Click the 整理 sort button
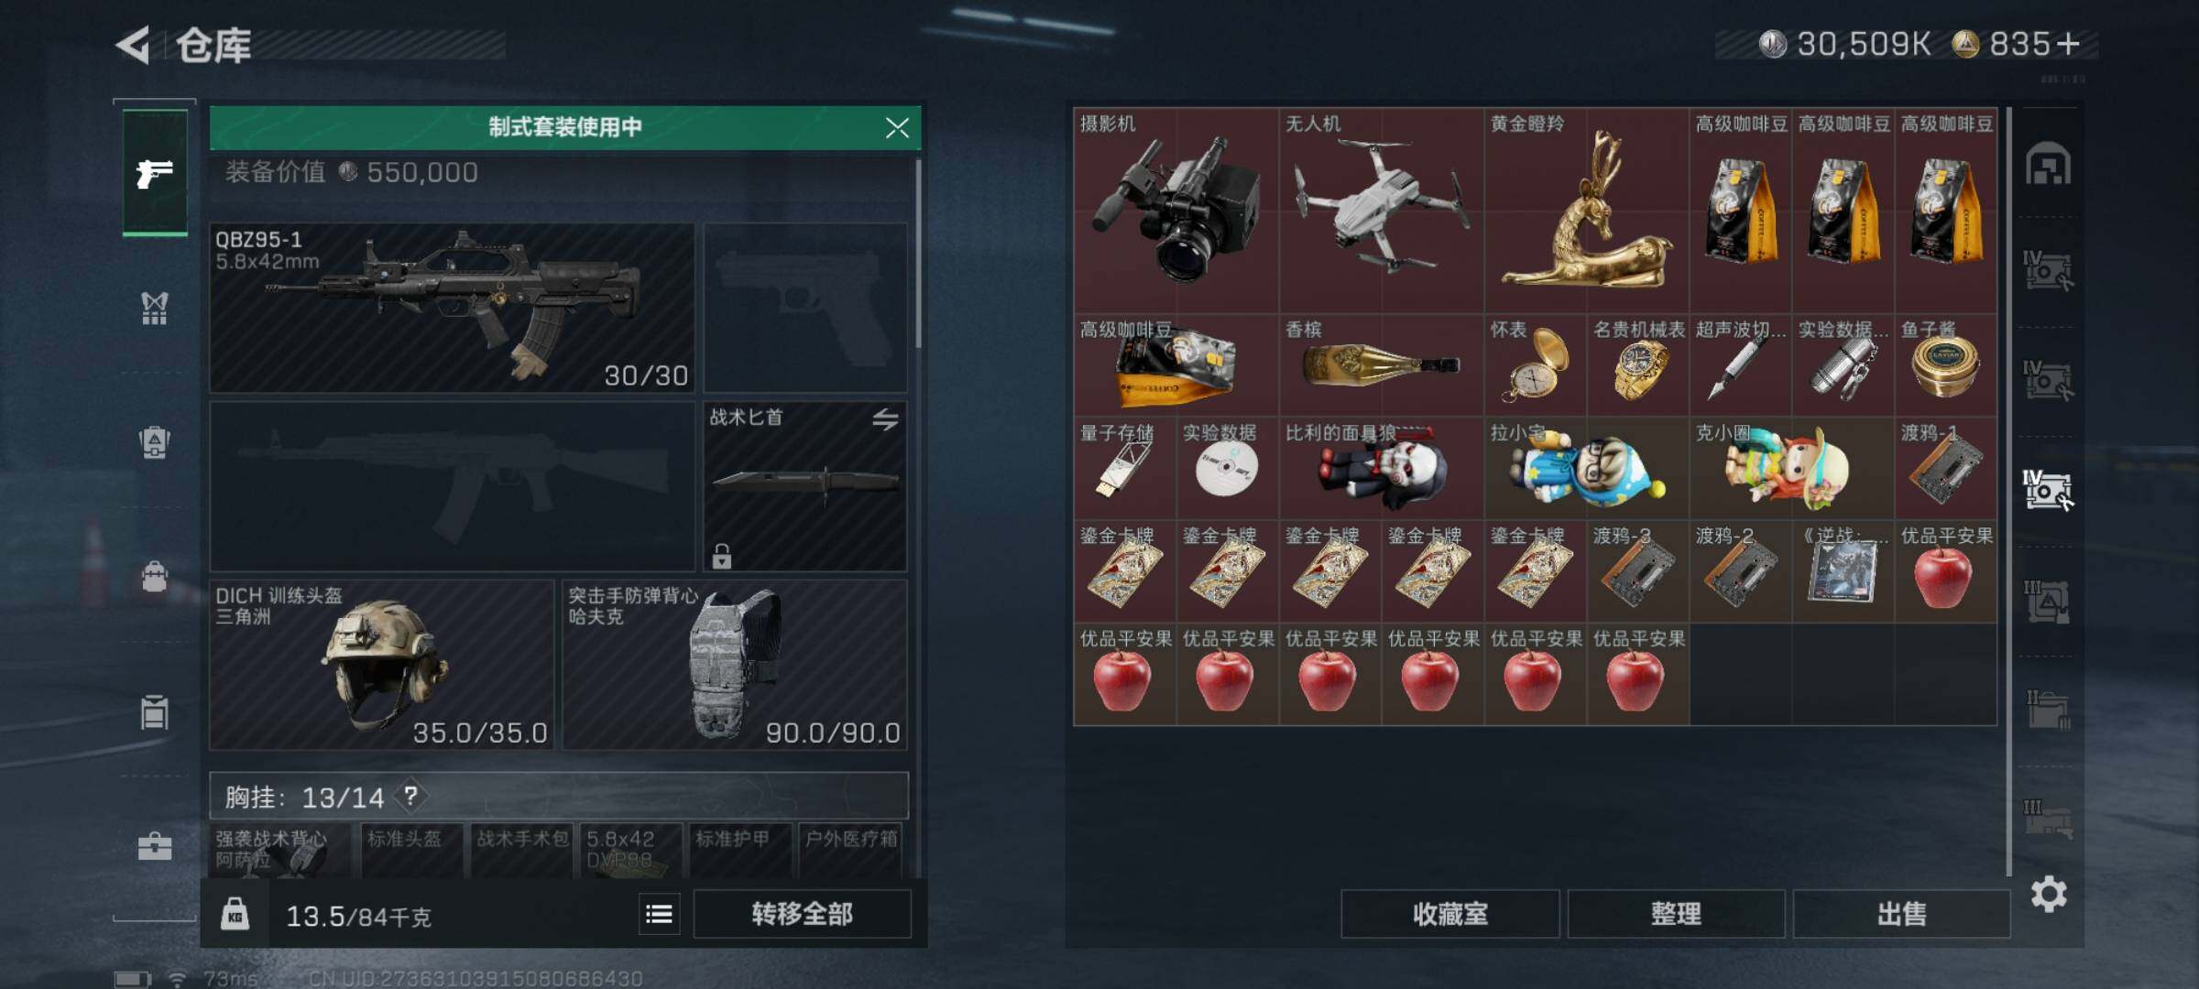 click(1676, 914)
